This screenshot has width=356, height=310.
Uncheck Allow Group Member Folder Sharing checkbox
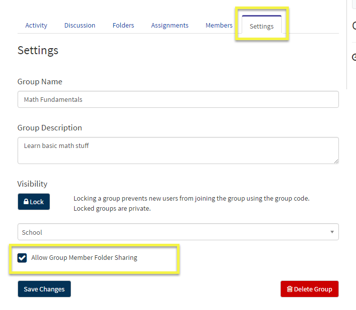click(22, 258)
